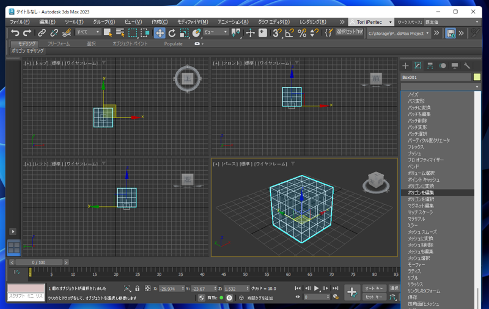489x309 pixels.
Task: Expand the hidden menu items chevron
Action: coord(342,22)
